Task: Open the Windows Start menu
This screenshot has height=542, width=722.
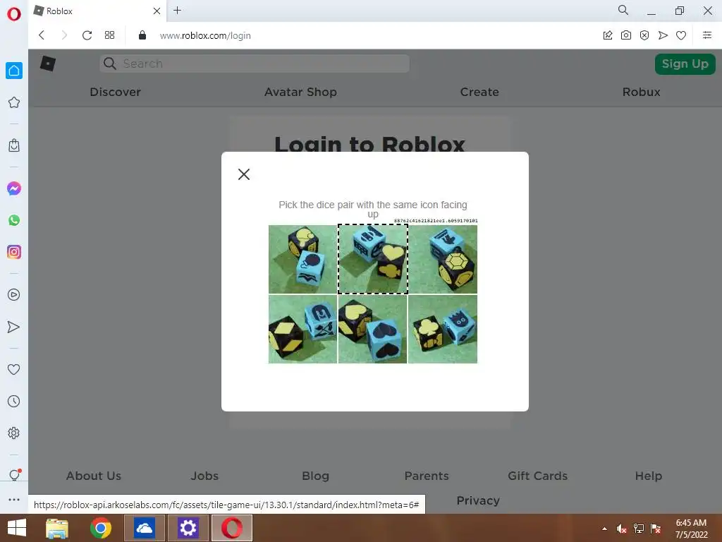Action: click(x=17, y=528)
